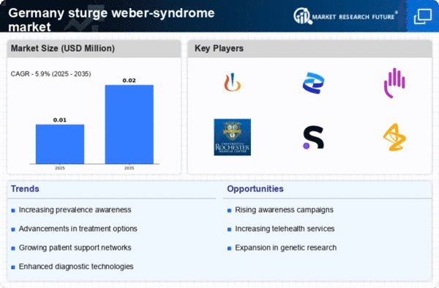Click 'Expansion in genetic research' opportunity item
This screenshot has height=288, width=439.
pos(285,248)
